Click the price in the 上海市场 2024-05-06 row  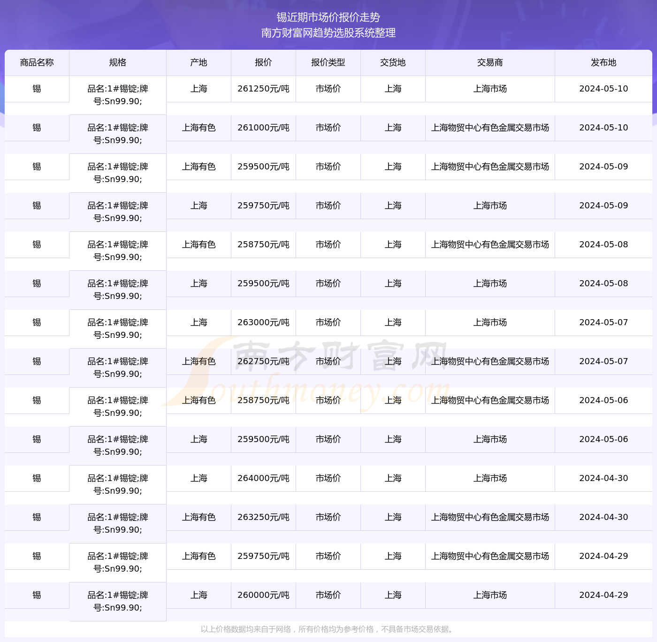pos(264,439)
